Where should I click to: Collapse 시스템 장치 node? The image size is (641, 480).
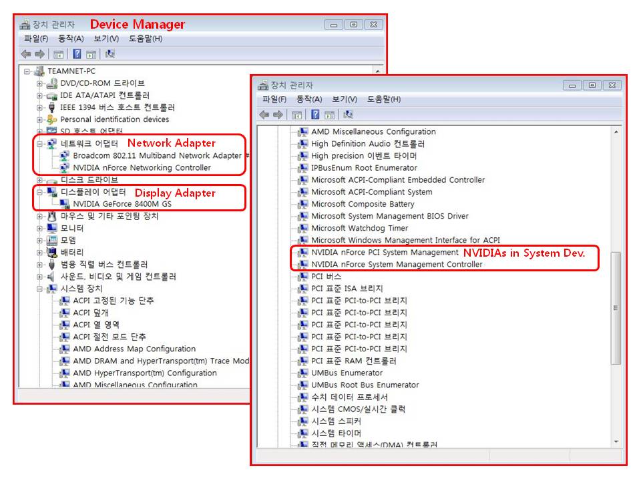(39, 289)
